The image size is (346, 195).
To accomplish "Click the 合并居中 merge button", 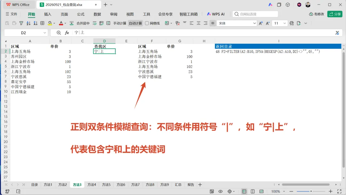I will click(x=83, y=23).
